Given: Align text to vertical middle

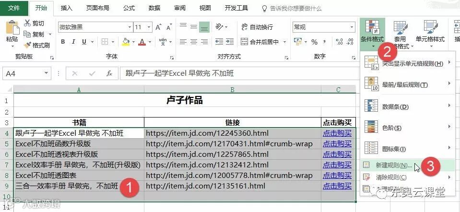Looking at the screenshot, I should [x=194, y=27].
